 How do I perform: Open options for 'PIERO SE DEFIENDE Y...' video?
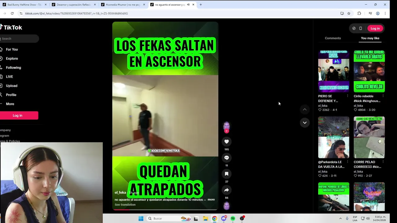[347, 96]
